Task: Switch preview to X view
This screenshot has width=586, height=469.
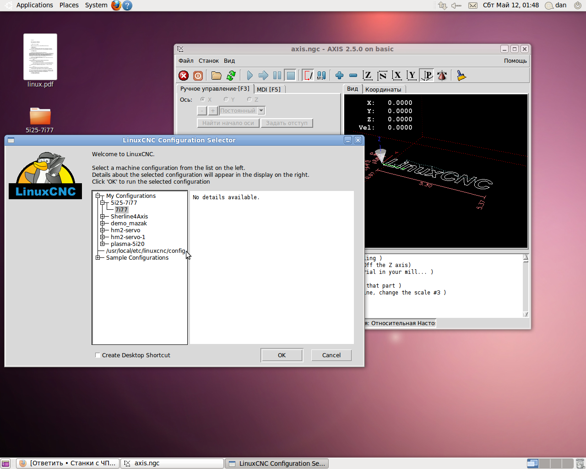Action: 397,76
